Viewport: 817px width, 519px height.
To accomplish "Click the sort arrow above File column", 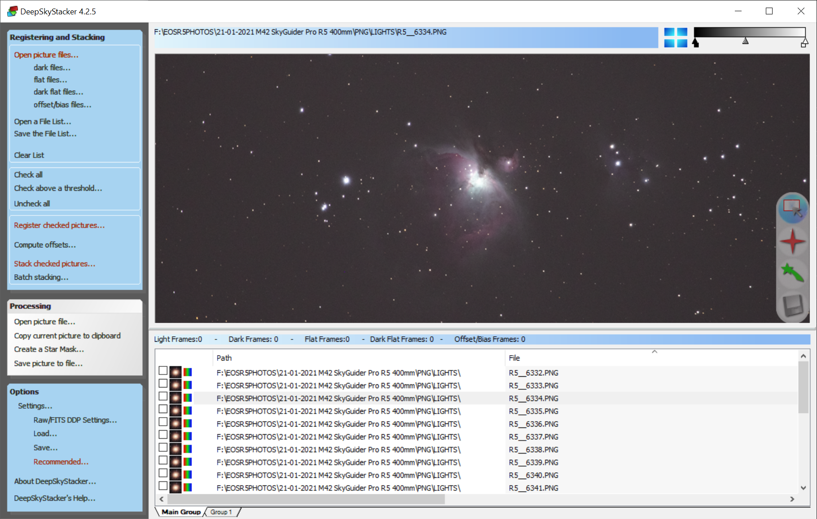I will 654,352.
